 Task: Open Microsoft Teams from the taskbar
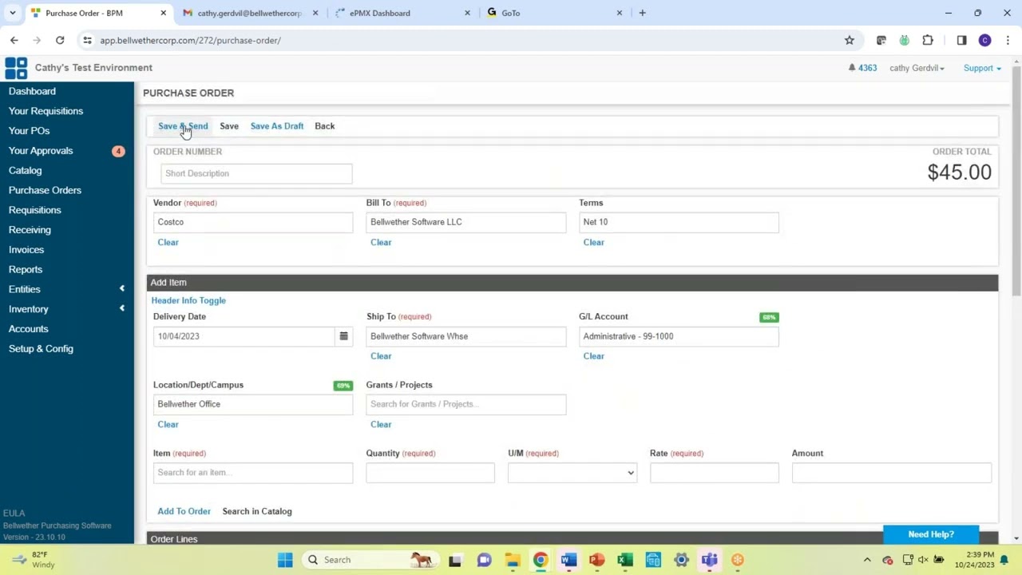(709, 560)
